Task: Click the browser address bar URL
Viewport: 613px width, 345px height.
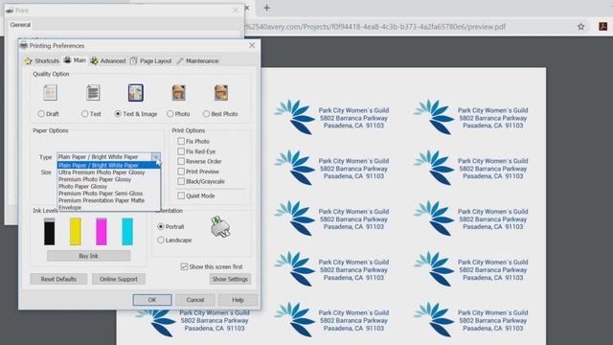Action: click(375, 27)
